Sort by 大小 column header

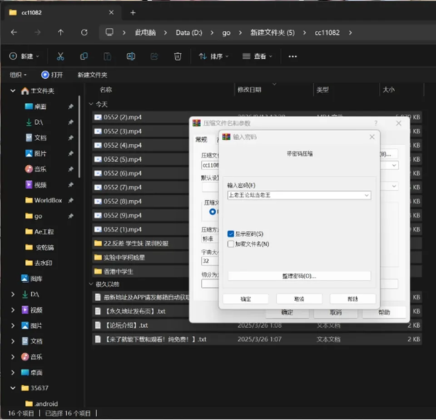(388, 90)
